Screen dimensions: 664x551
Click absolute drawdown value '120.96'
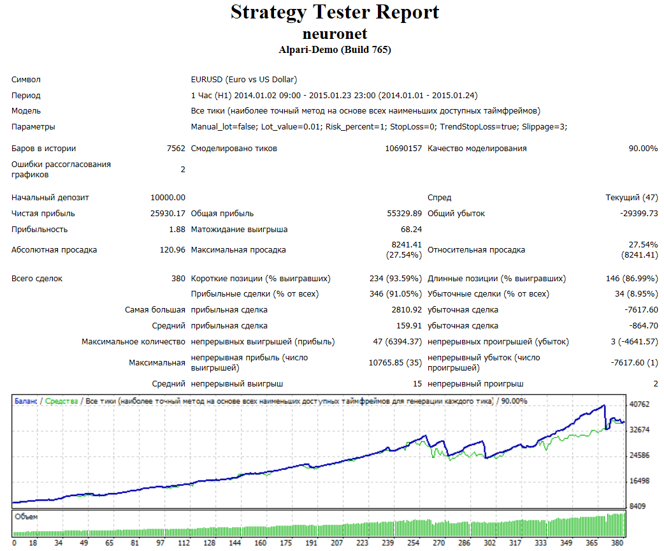point(172,250)
